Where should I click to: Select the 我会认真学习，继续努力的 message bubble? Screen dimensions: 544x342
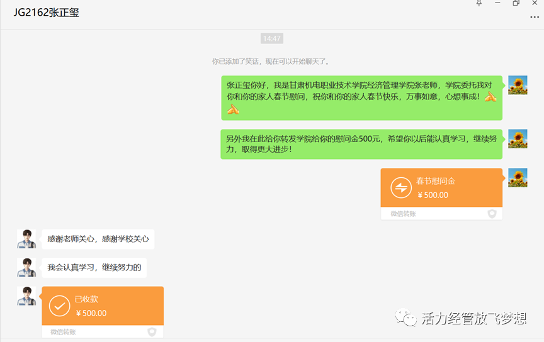(94, 267)
